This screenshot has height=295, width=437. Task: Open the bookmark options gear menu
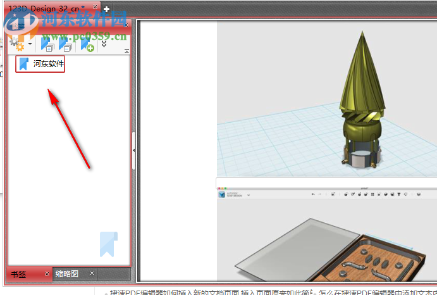[x=17, y=44]
